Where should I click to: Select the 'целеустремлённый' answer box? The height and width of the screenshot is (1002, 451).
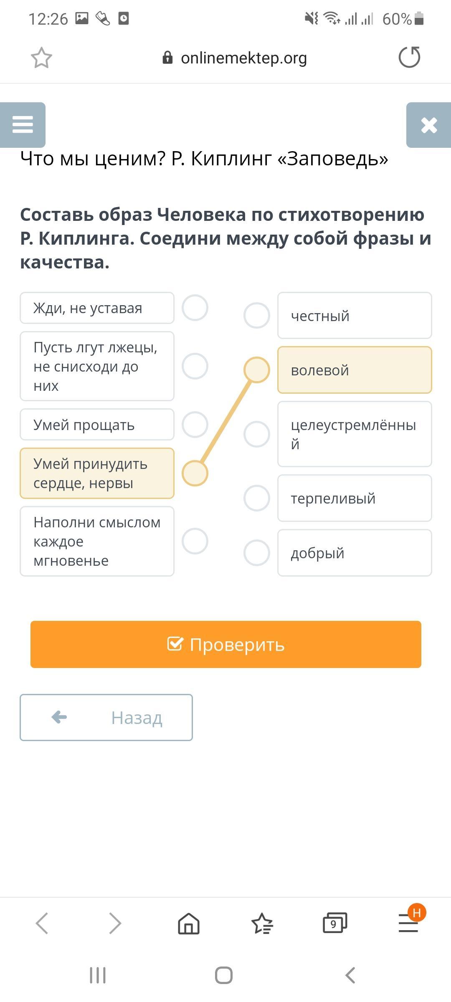click(x=354, y=434)
